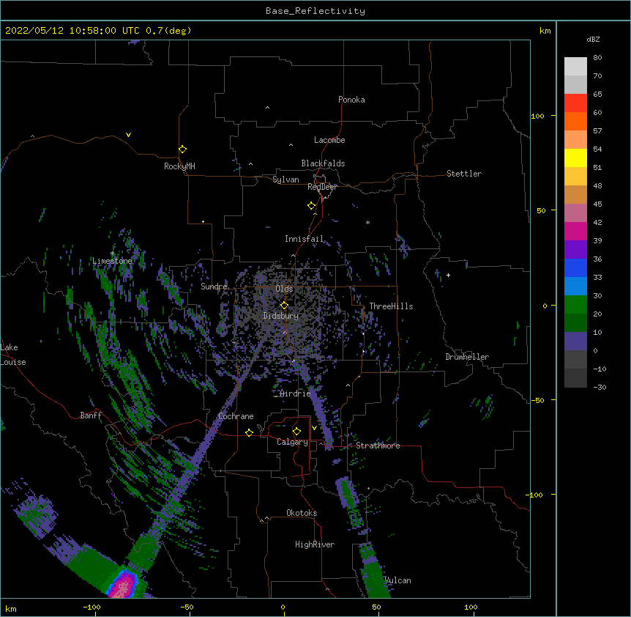Click the Drumheller city label
The image size is (631, 617).
tap(467, 357)
